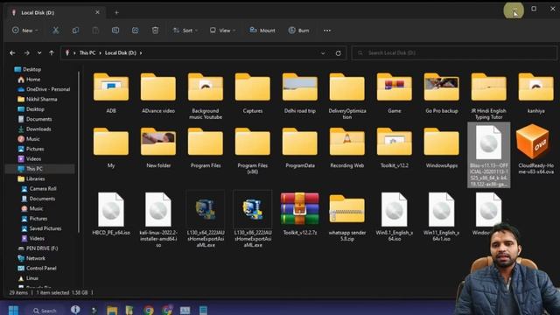Select Background music Youtube folder
This screenshot has width=560, height=315.
tap(206, 96)
